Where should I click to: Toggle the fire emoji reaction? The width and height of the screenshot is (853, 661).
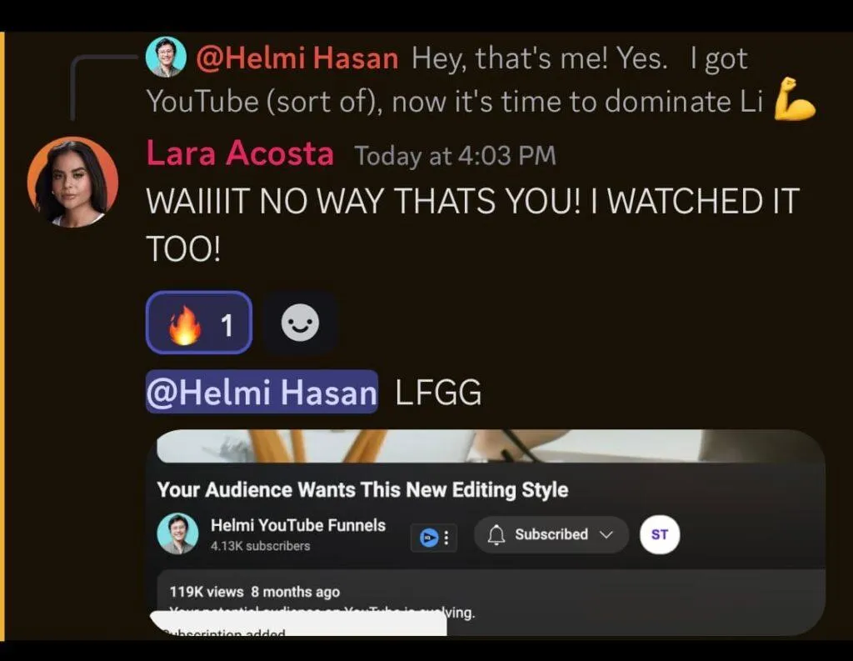pyautogui.click(x=198, y=323)
